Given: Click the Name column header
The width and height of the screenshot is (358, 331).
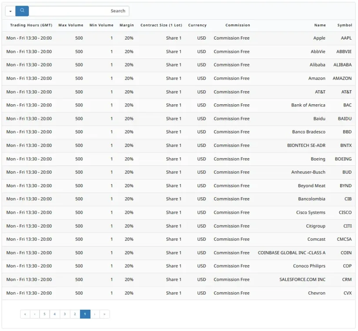Looking at the screenshot, I should tap(320, 25).
